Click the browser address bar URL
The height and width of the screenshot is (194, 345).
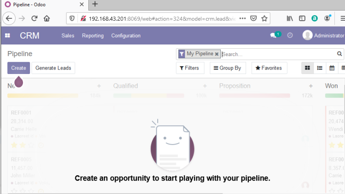tap(162, 19)
